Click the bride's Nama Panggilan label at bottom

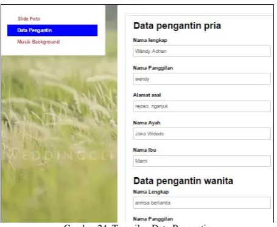pyautogui.click(x=153, y=219)
